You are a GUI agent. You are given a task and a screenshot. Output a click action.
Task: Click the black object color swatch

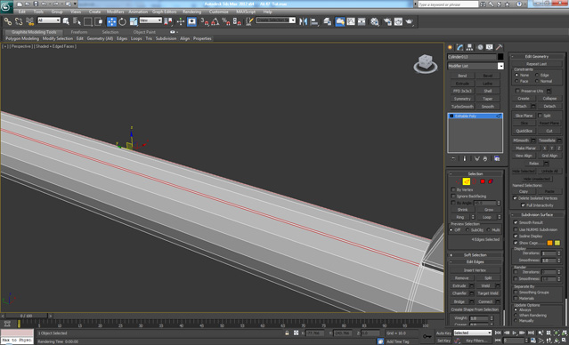point(500,57)
